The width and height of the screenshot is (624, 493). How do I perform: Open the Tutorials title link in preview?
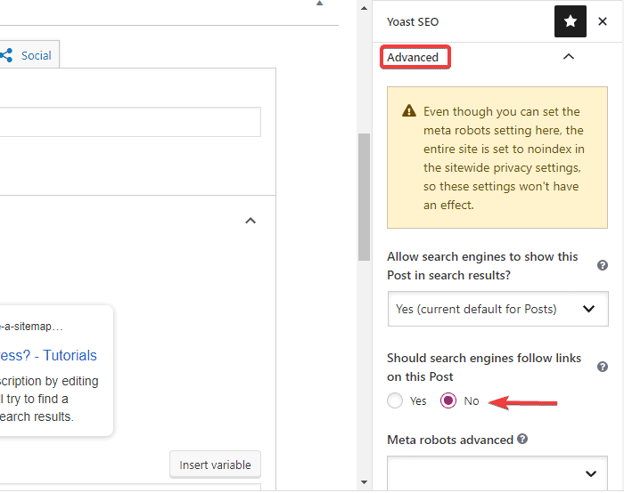pyautogui.click(x=49, y=355)
